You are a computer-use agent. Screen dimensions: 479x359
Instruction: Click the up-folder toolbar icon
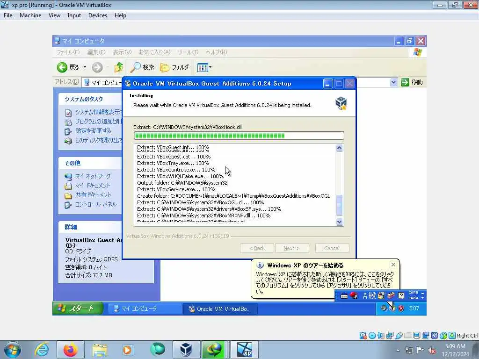(118, 67)
